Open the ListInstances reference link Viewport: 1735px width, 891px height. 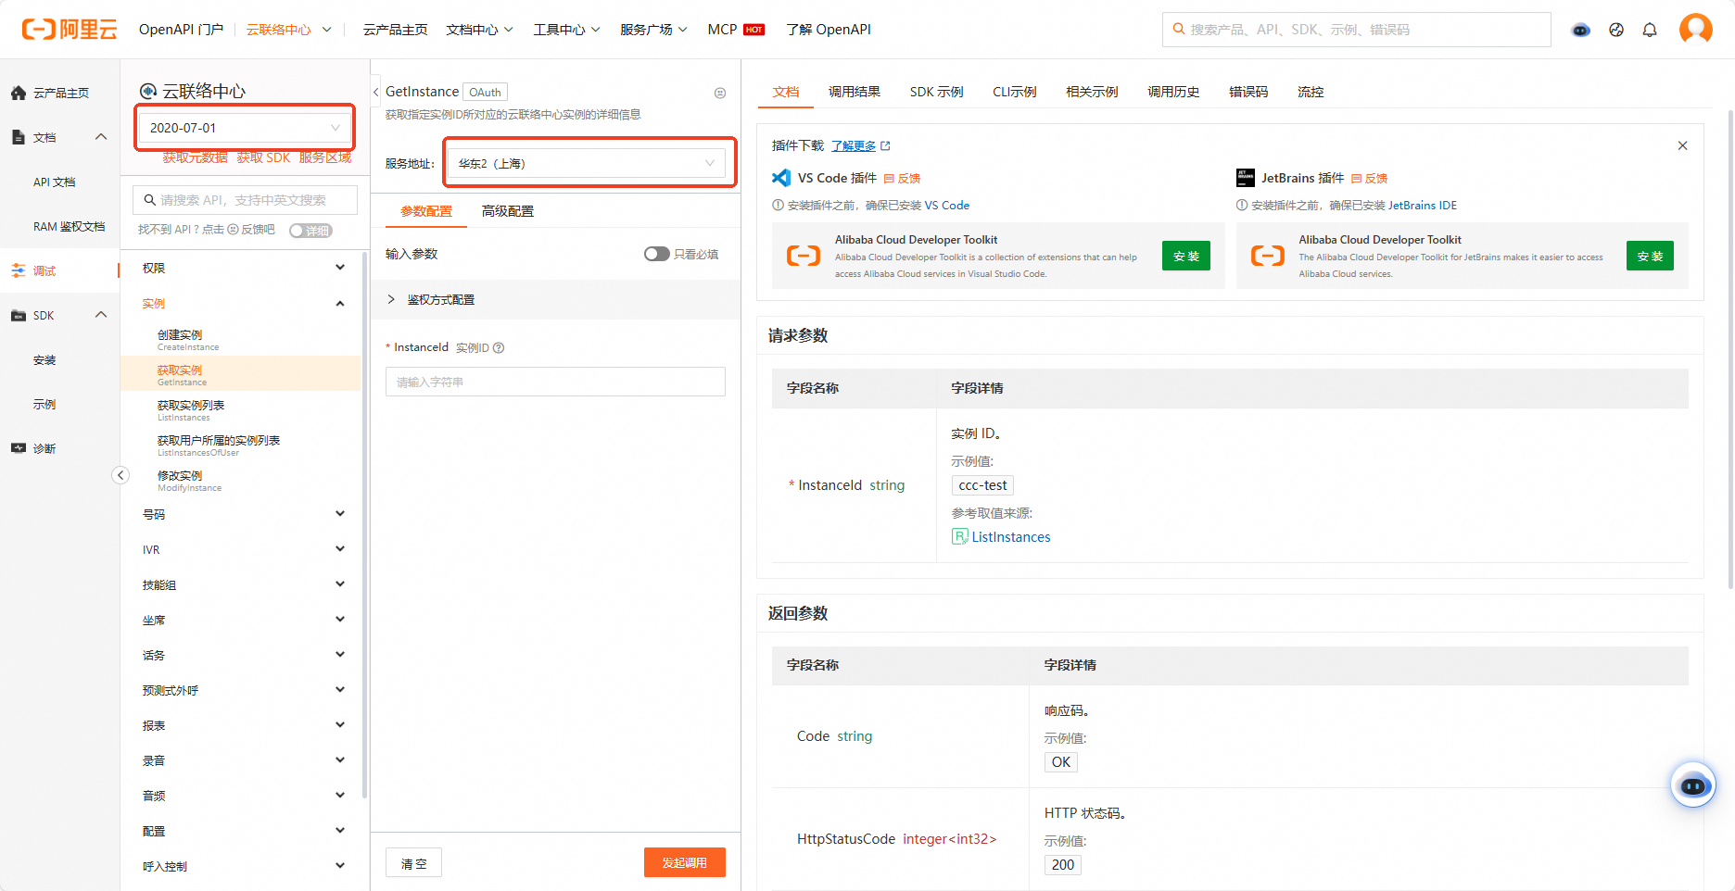coord(1011,537)
